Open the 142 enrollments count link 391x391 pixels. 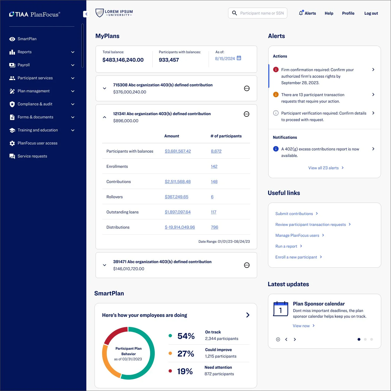[x=214, y=166]
